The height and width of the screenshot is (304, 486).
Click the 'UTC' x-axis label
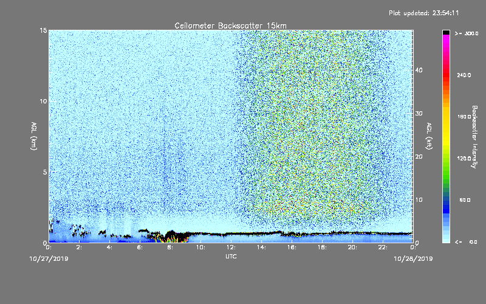coord(231,256)
